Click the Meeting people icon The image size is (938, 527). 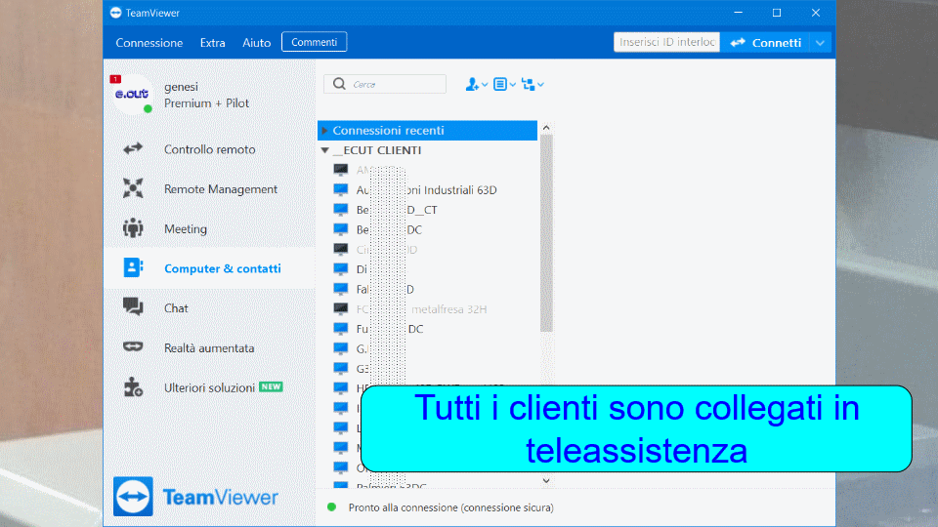click(x=133, y=227)
